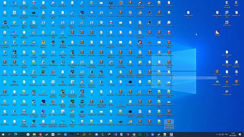Select the Blender 2.8 desktop shortcut
This screenshot has height=137, width=244.
[x=236, y=14]
